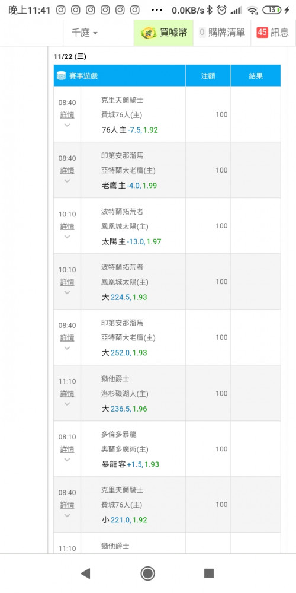Open the 購牌清單 tab

222,33
